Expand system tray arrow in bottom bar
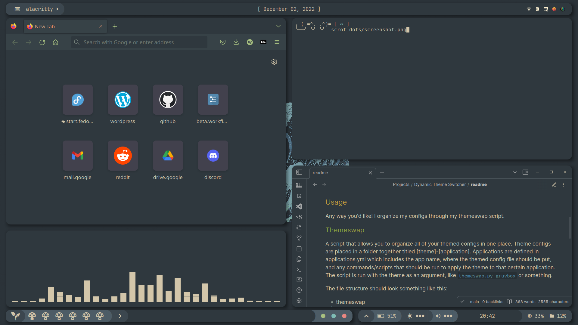 coord(366,316)
